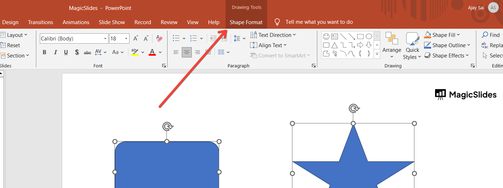Open the Find search tool
The image size is (503, 188).
coord(491,35)
